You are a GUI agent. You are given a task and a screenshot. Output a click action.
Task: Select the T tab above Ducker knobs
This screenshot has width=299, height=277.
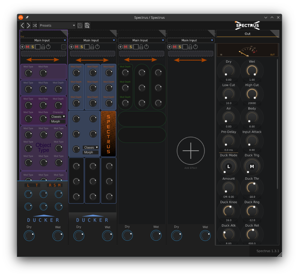click(x=37, y=185)
